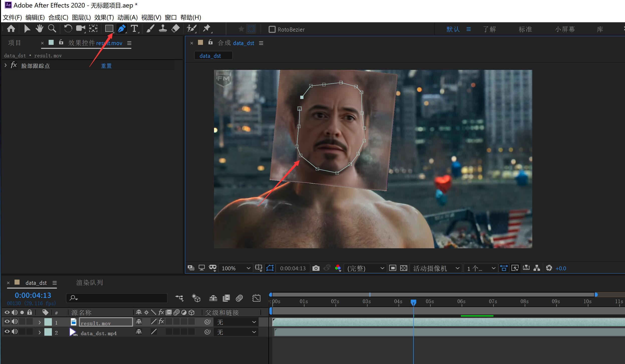This screenshot has width=625, height=364.
Task: Toggle transparency grid in viewer
Action: point(403,268)
